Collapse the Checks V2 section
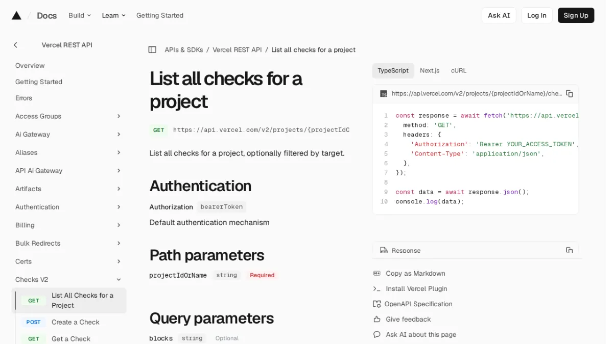 [x=119, y=280]
